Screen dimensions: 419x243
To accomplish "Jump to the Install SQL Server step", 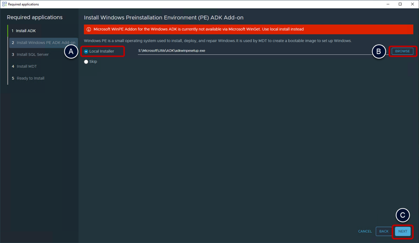I will [33, 54].
